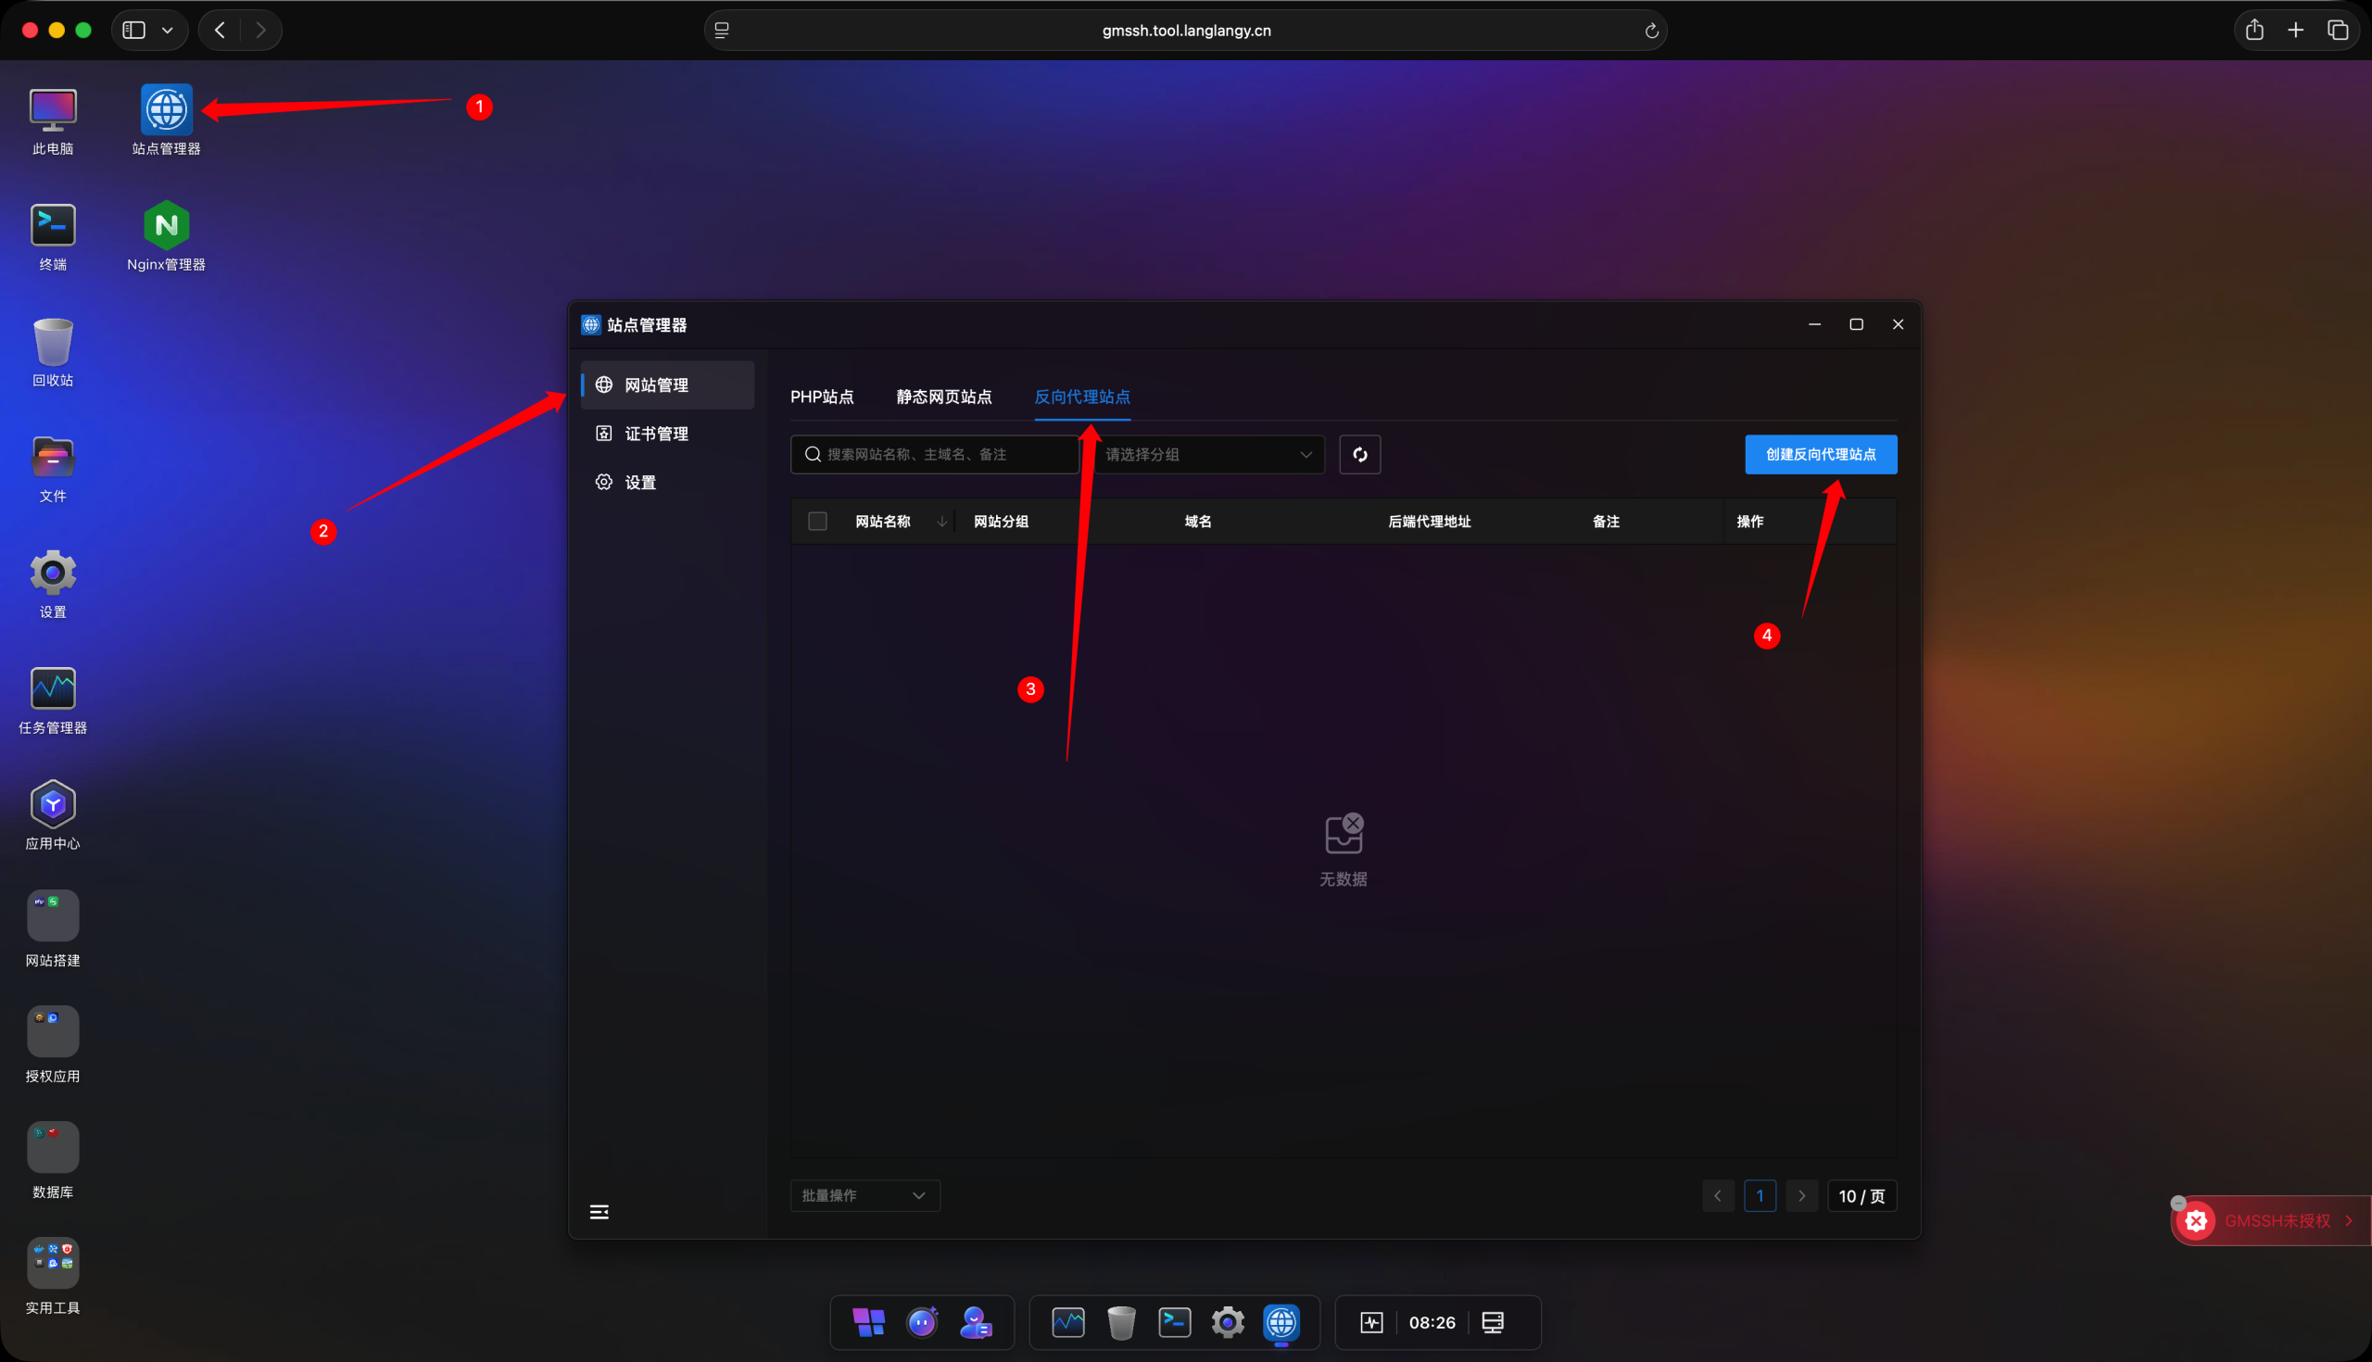Image resolution: width=2372 pixels, height=1362 pixels.
Task: Open the 10 / 页 page size selector
Action: pos(1861,1196)
